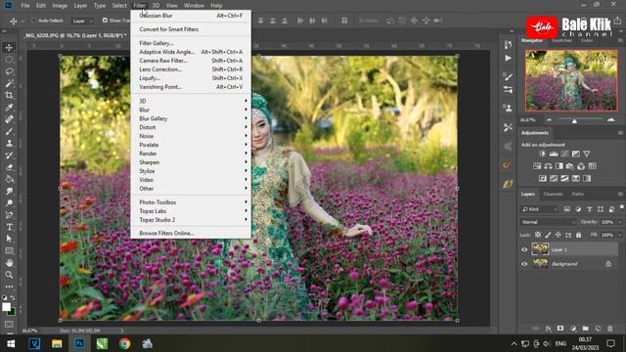Open the Normal blend mode dropdown
This screenshot has height=352, width=626.
(x=548, y=222)
